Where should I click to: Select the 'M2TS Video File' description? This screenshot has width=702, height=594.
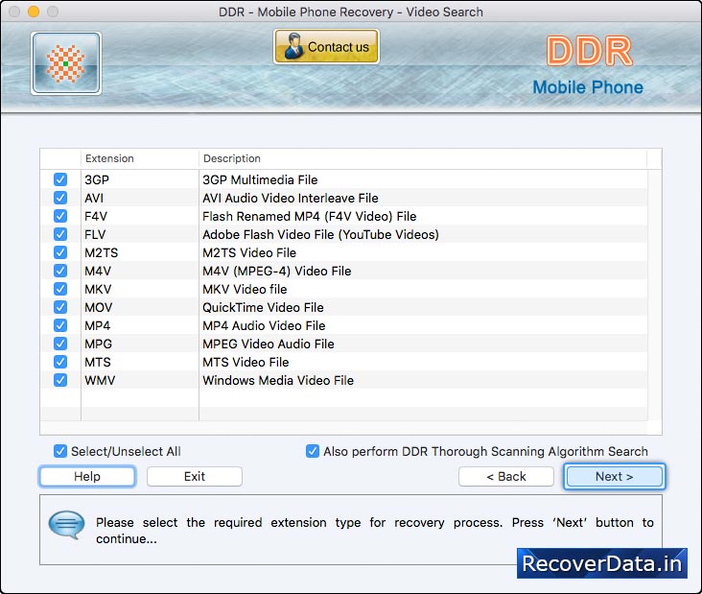(249, 252)
